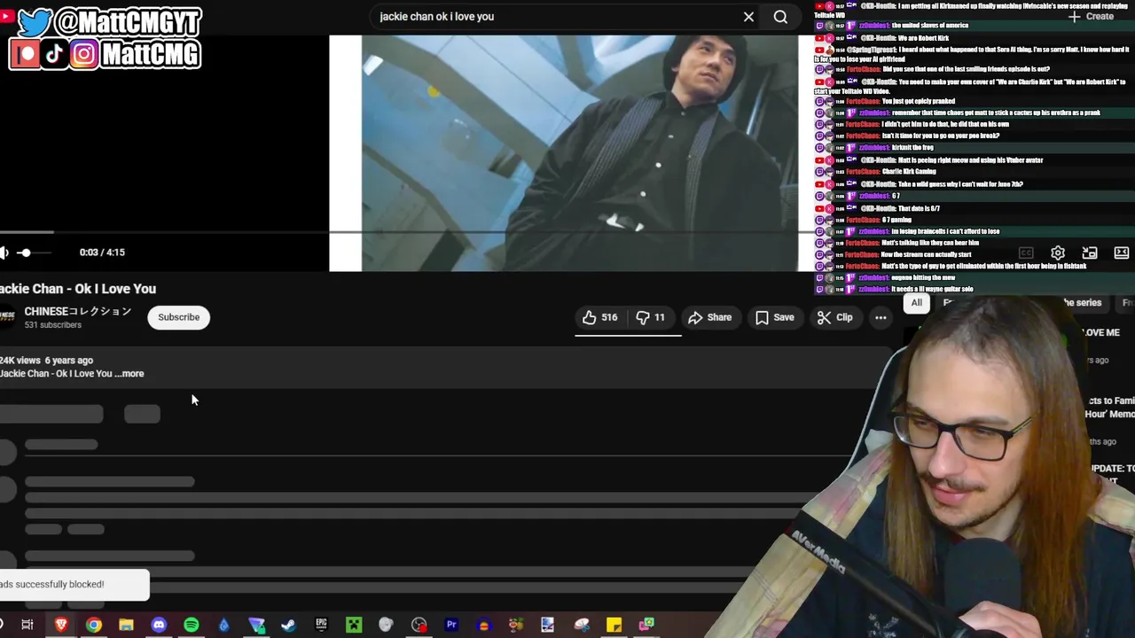Image resolution: width=1135 pixels, height=638 pixels.
Task: Click the 6 years ago upload date
Action: click(x=69, y=361)
